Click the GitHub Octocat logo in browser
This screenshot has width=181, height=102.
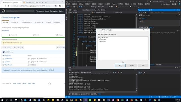[3, 11]
